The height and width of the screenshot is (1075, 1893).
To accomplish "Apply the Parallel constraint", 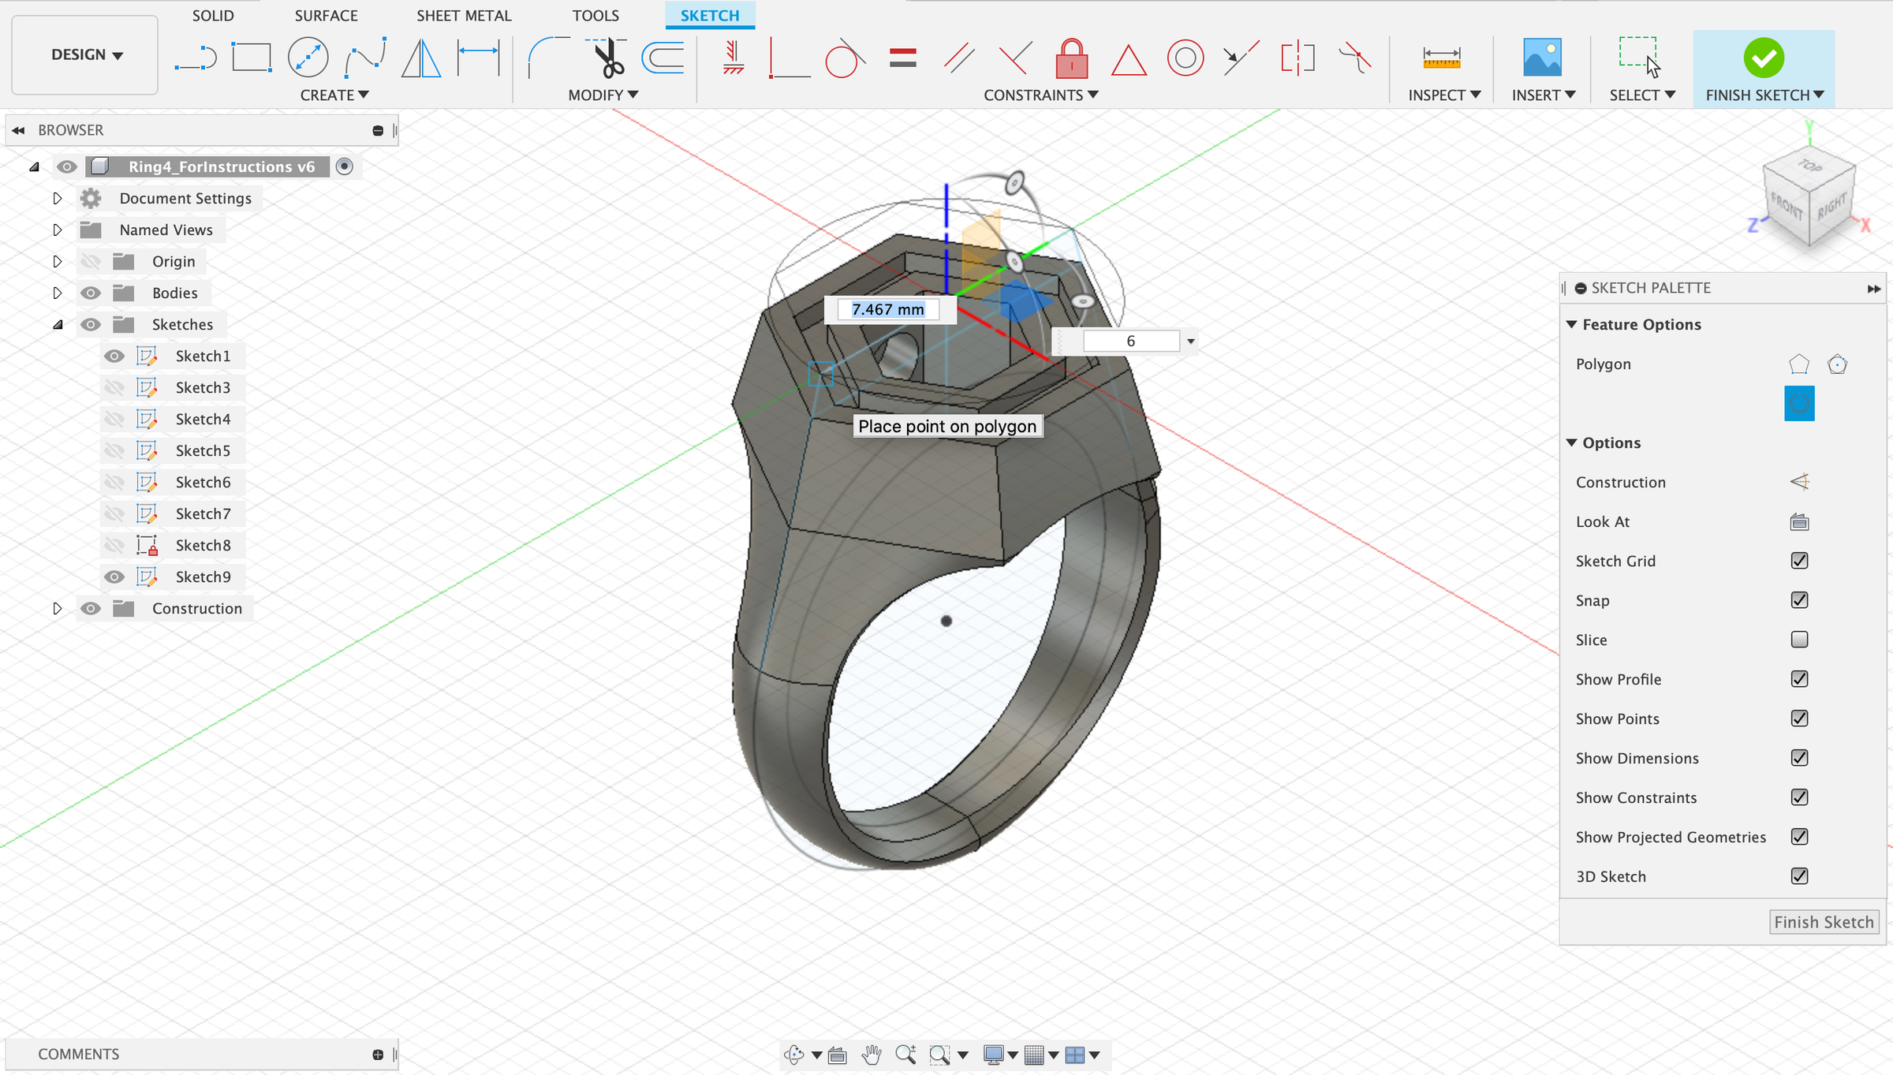I will 958,58.
